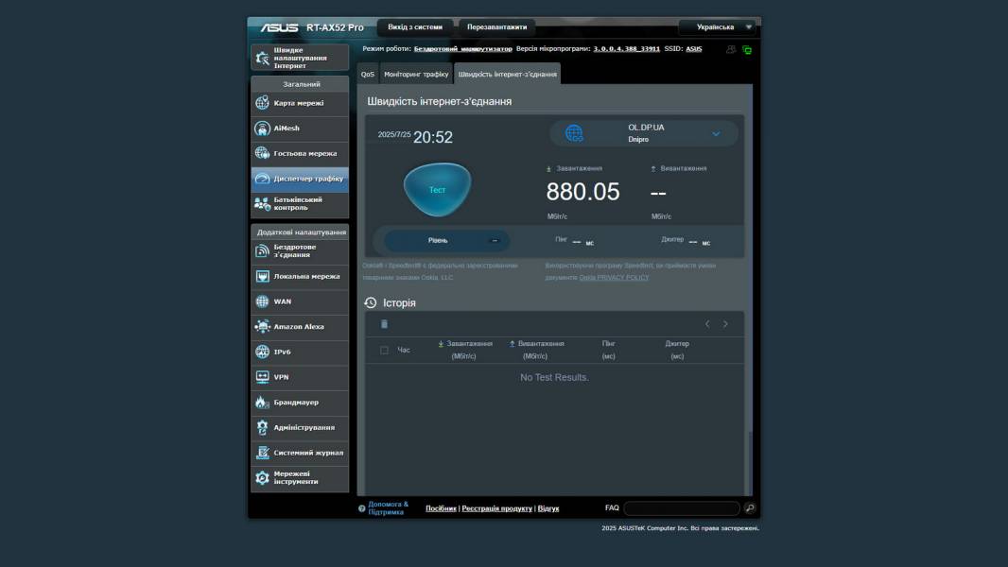Switch to the QoS tab
This screenshot has width=1008, height=567.
[x=367, y=74]
